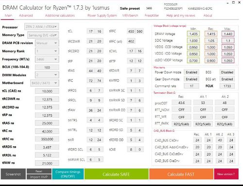Click the tRCDRD ns value field
This screenshot has width=243, height=186.
coord(47,107)
